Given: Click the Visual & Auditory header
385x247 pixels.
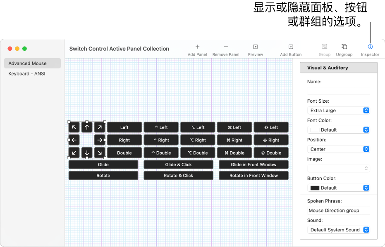Looking at the screenshot, I should 339,68.
